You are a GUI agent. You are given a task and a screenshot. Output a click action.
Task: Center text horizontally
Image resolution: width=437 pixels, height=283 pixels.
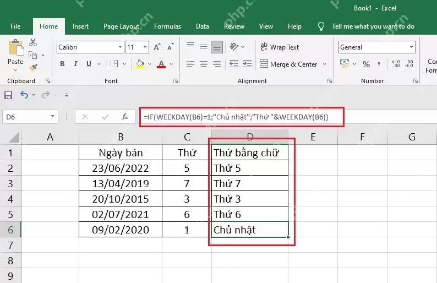(204, 64)
